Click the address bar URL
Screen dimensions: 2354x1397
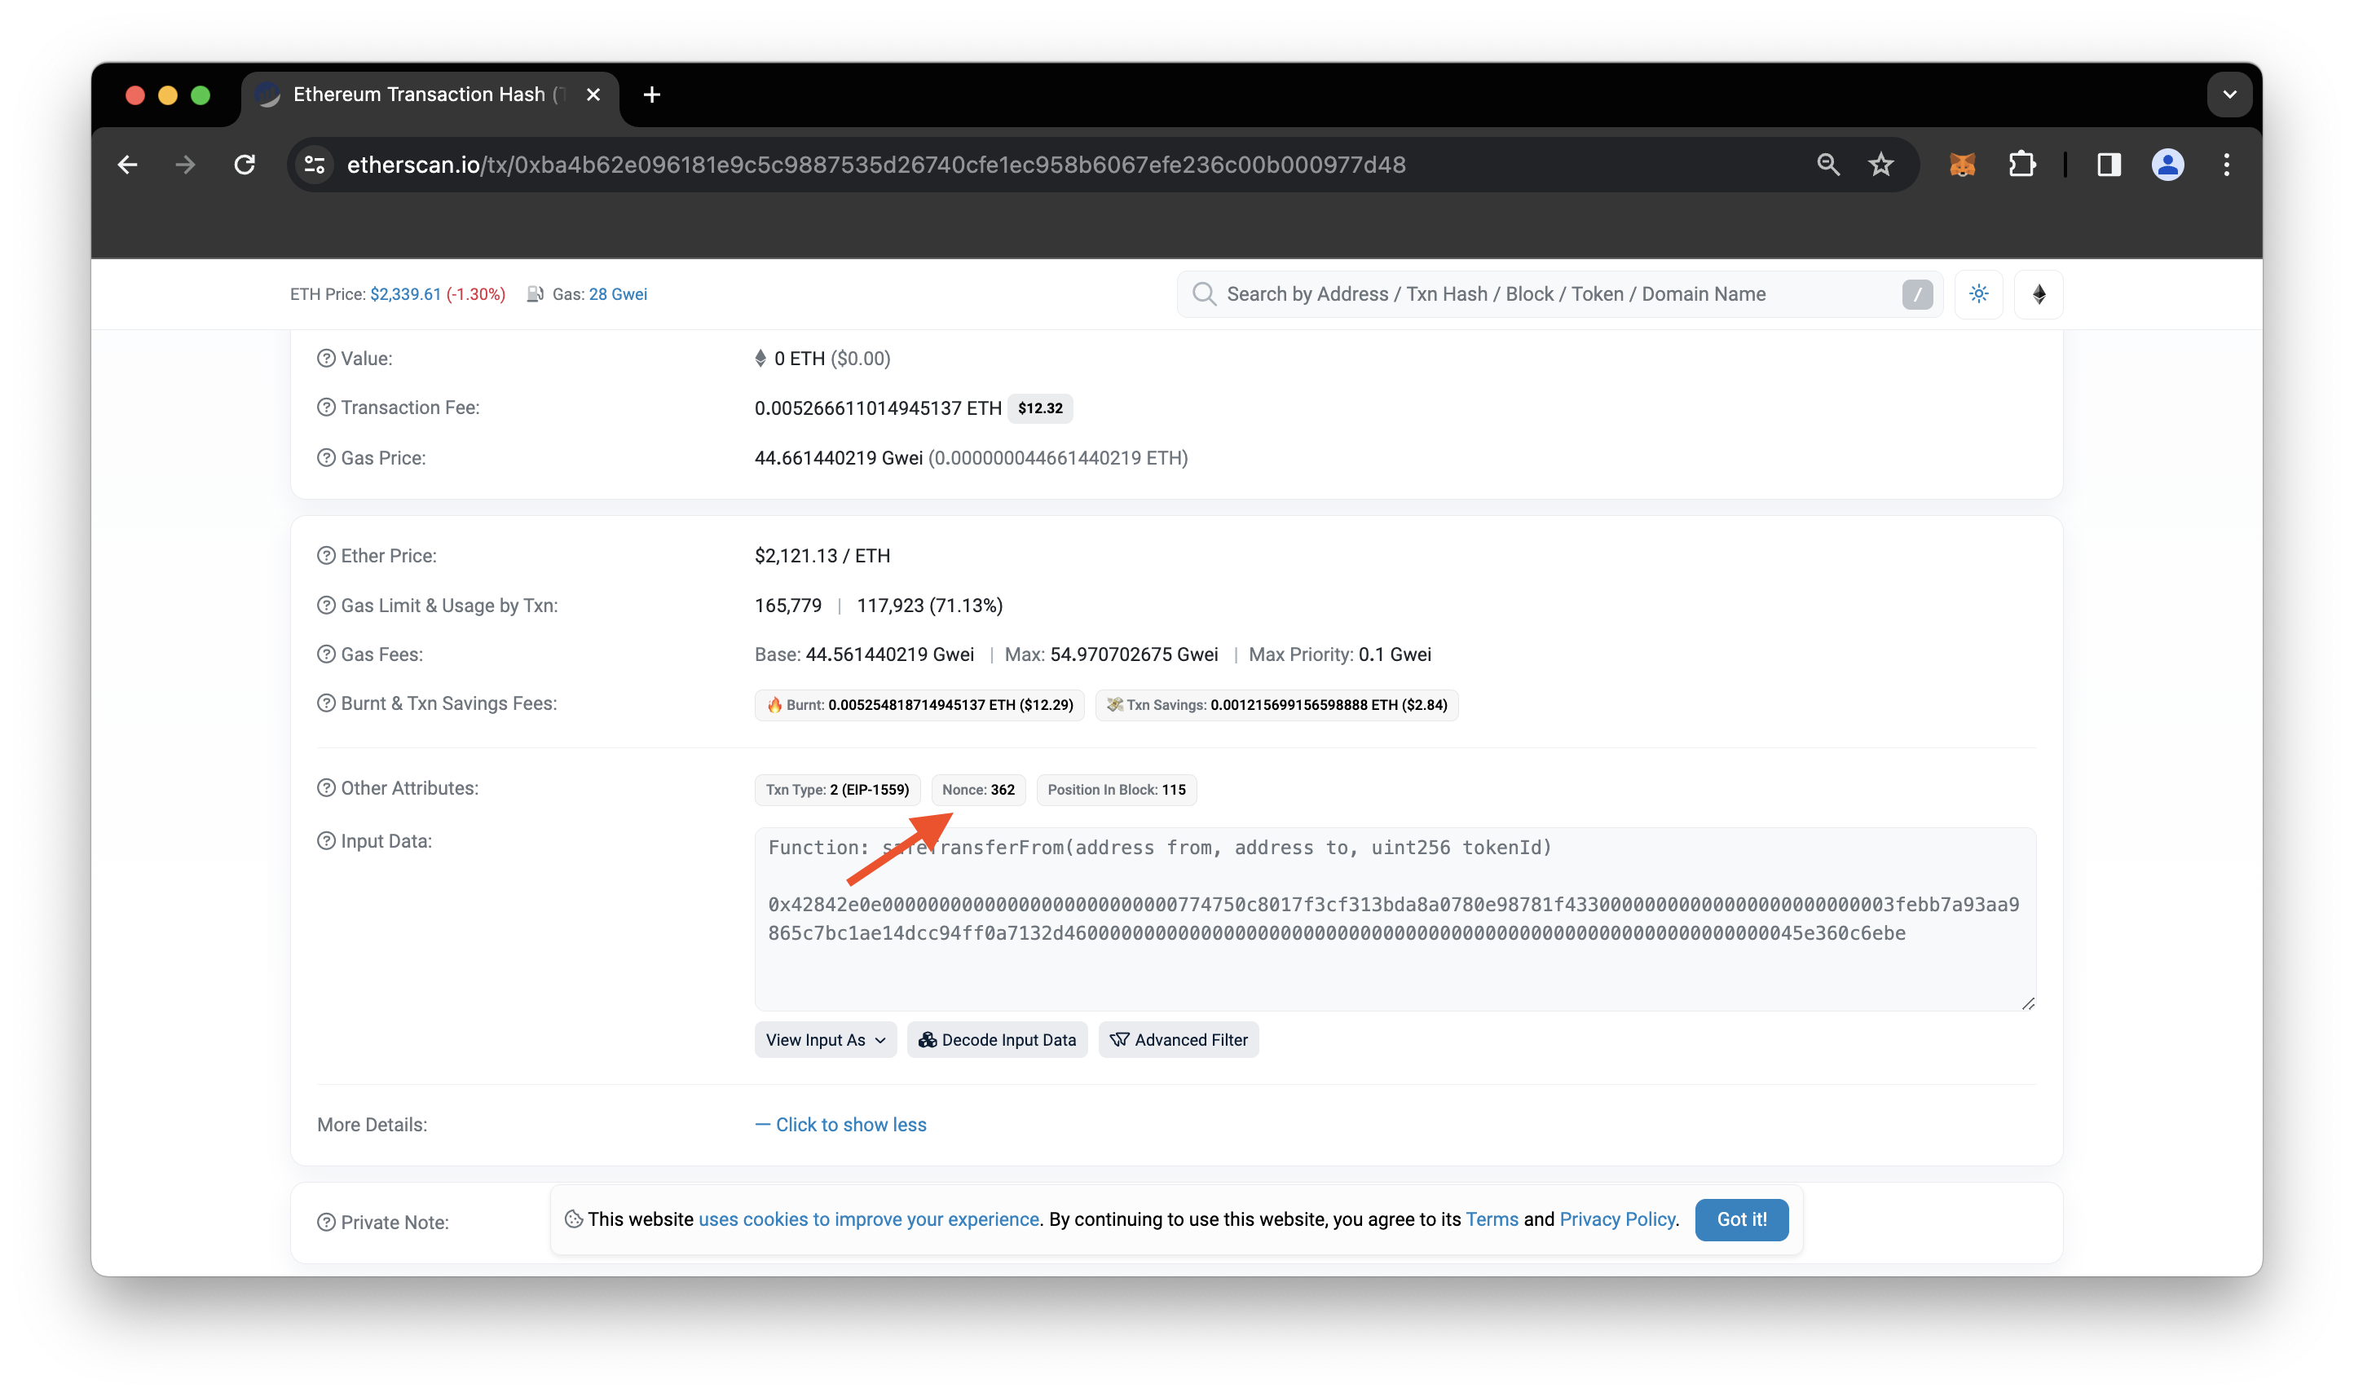click(875, 165)
